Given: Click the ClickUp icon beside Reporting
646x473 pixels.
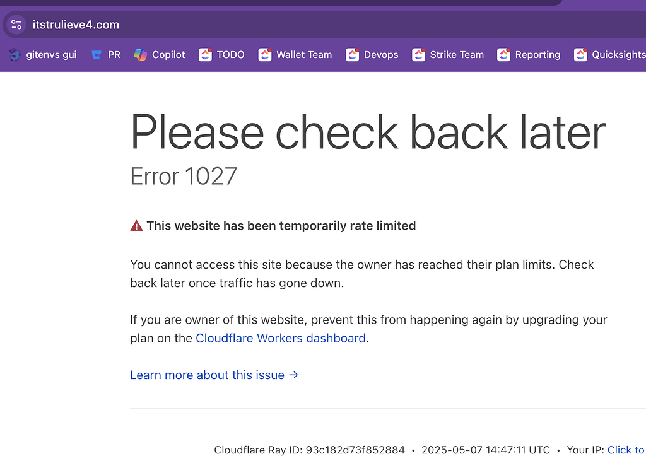Looking at the screenshot, I should click(503, 55).
